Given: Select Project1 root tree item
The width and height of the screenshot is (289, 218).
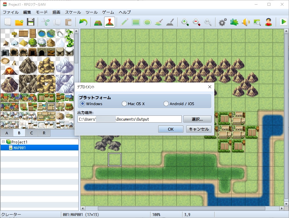Looking at the screenshot, I should [19, 142].
